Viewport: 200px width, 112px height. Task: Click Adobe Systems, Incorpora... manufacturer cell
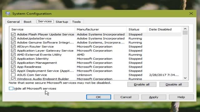coord(101,43)
